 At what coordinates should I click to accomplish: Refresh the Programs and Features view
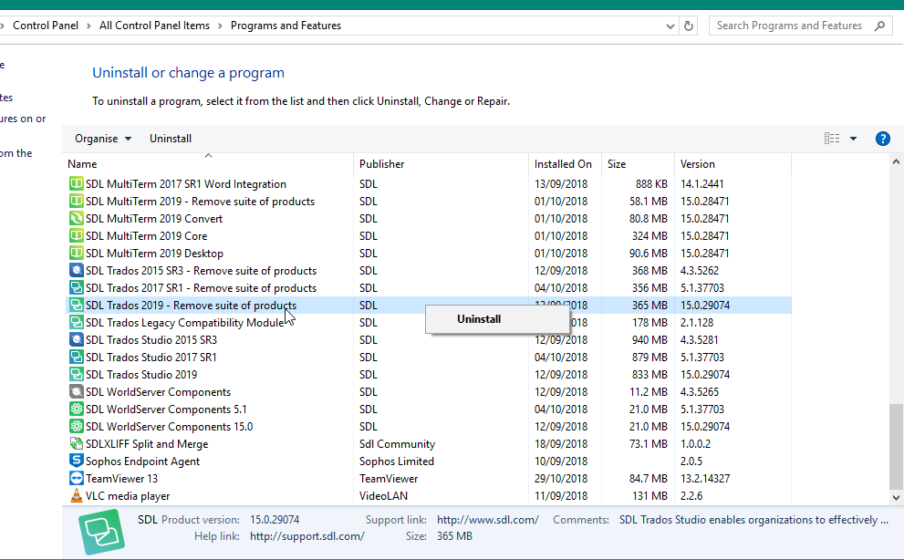pyautogui.click(x=689, y=26)
